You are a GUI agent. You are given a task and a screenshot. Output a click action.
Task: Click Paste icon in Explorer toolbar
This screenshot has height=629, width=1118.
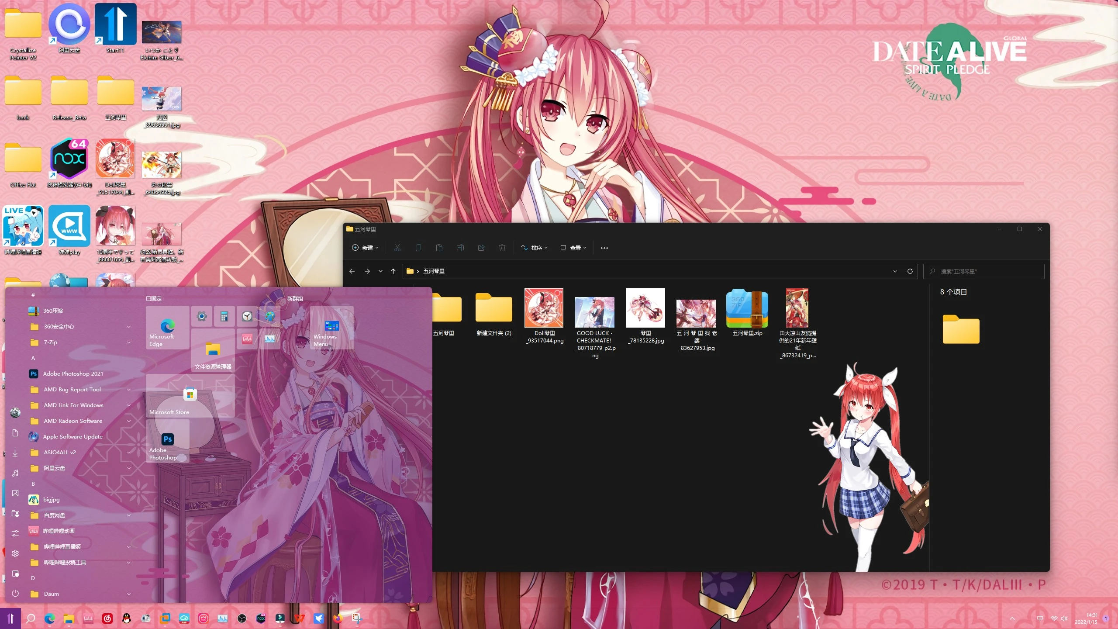pos(439,248)
